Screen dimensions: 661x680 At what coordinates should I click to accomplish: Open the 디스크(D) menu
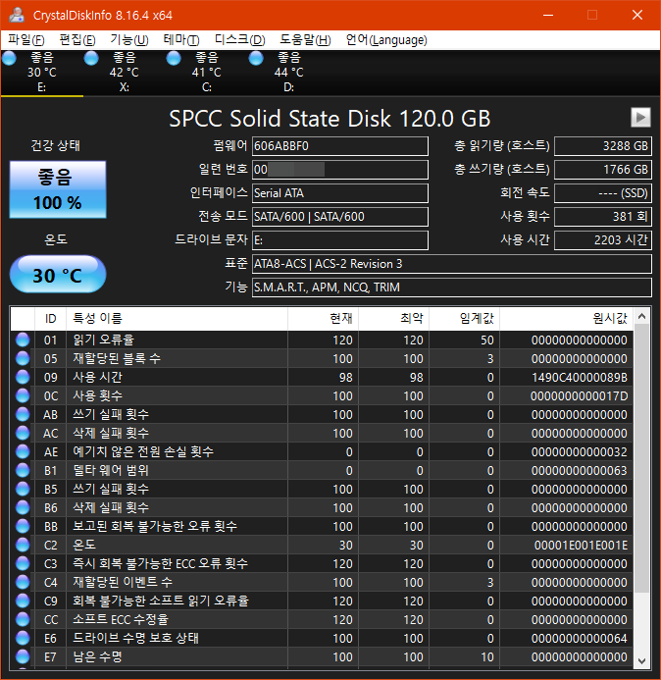[x=239, y=40]
